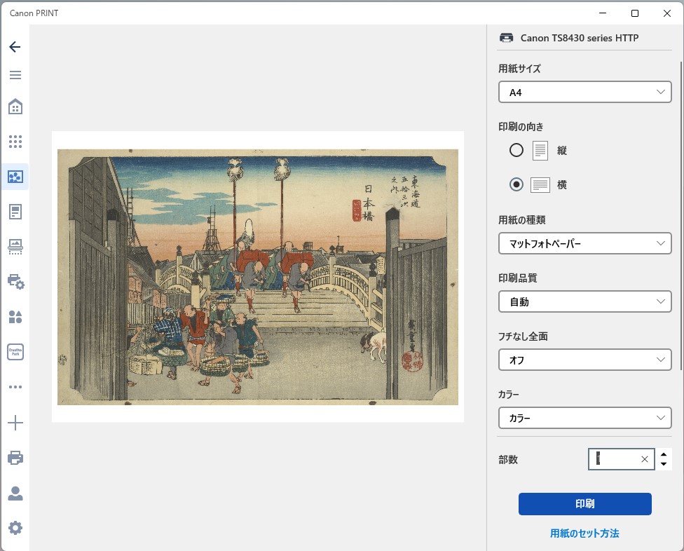Open the hamburger menu in sidebar
The image size is (684, 551).
(x=15, y=75)
